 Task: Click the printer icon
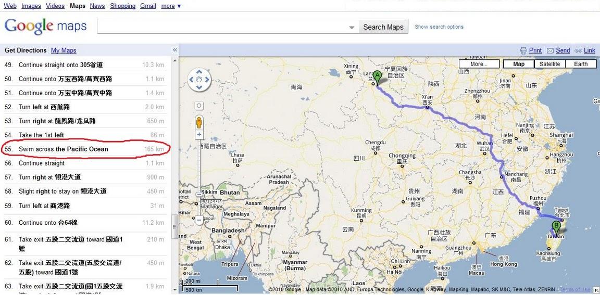(524, 50)
